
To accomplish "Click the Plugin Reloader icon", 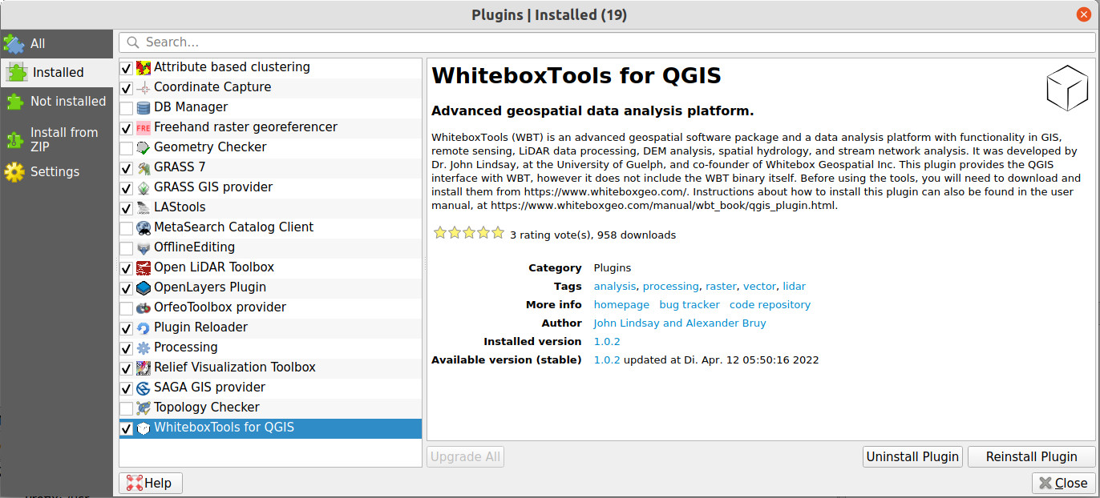I will [144, 328].
